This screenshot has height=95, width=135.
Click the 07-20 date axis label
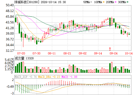click(21, 53)
